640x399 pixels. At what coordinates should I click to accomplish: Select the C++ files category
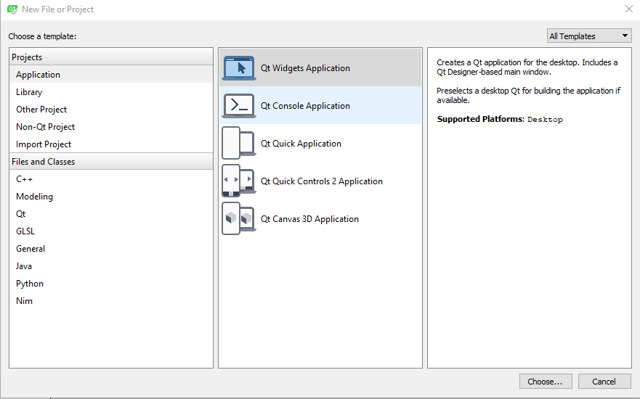(111, 179)
